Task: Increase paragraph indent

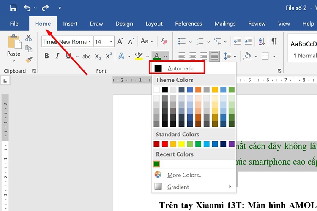Action: pyautogui.click(x=248, y=41)
